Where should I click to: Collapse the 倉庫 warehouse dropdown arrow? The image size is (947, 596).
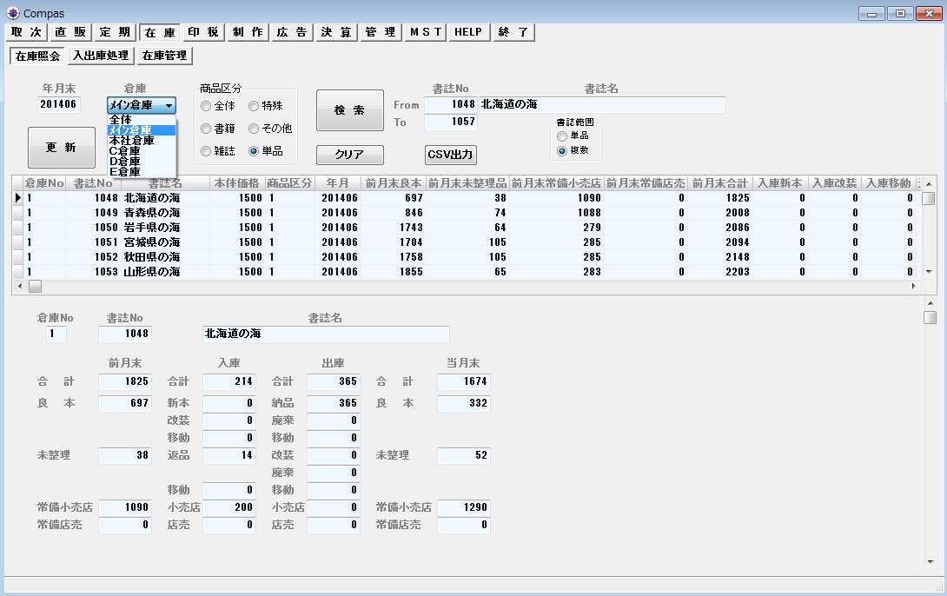pyautogui.click(x=169, y=105)
